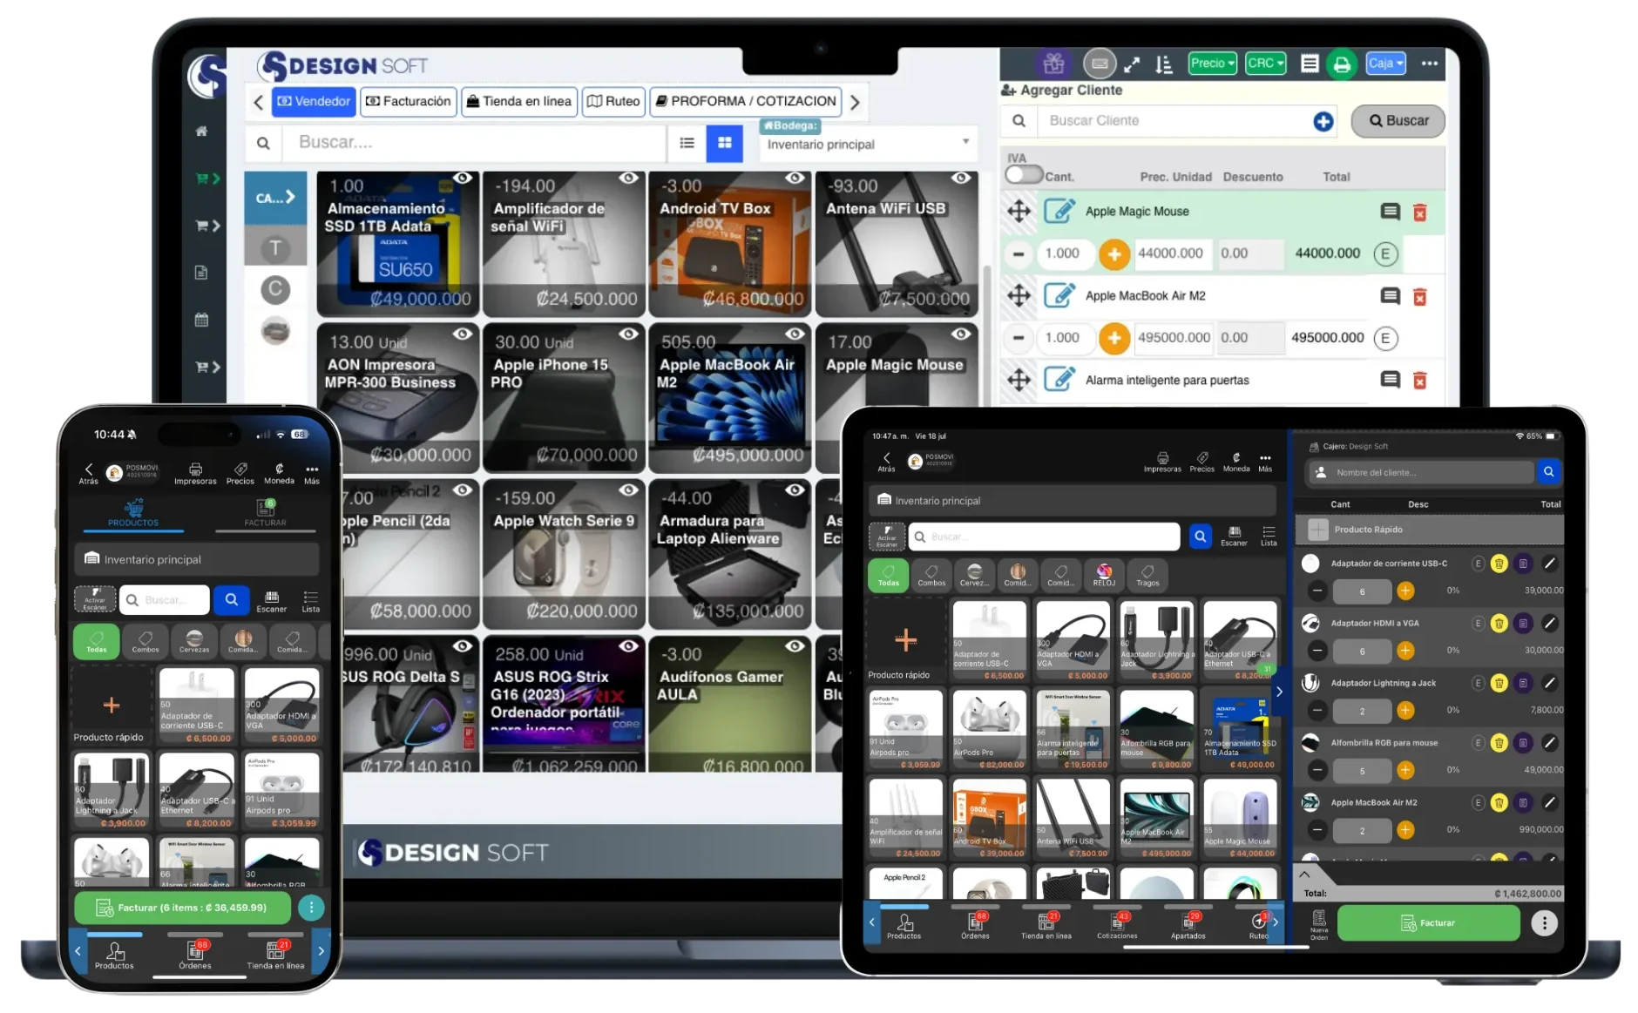Toggle visibility eye on Apple iPhone 15 PRO
Screen dimensions: 1638x1013
coord(628,334)
